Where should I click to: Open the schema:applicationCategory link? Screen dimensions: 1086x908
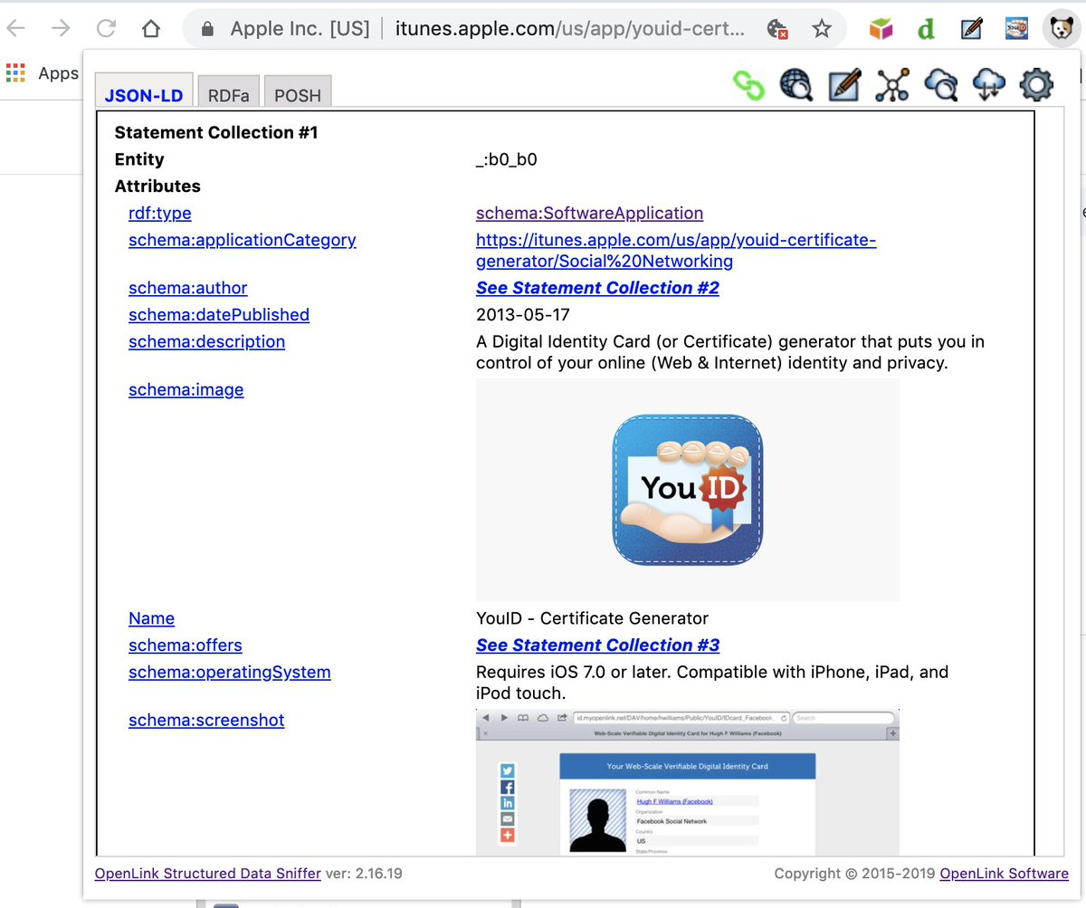[x=243, y=240]
